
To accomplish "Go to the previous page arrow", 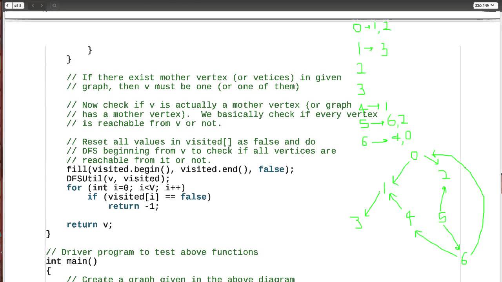I will coord(33,5).
